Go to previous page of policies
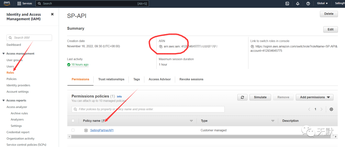 click(x=309, y=109)
